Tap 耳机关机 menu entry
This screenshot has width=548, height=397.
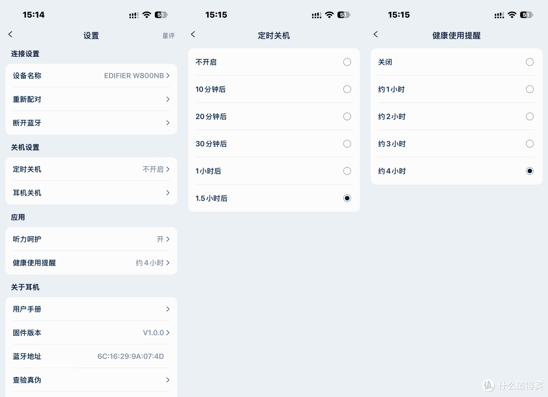[x=91, y=193]
